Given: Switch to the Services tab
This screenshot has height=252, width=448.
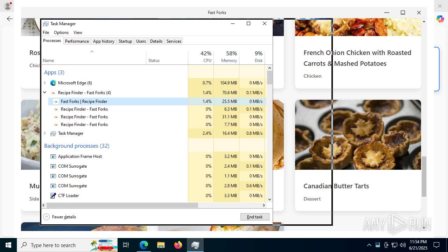Looking at the screenshot, I should [174, 41].
